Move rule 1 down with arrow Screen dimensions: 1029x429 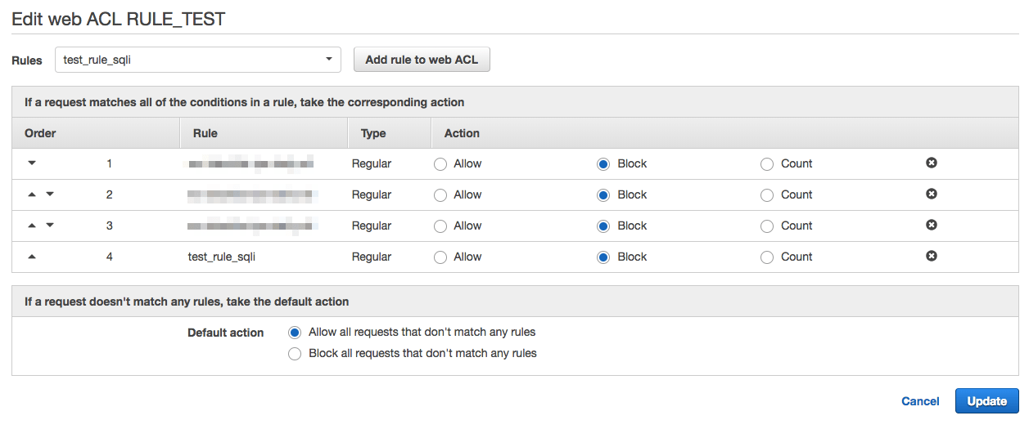pyautogui.click(x=32, y=163)
